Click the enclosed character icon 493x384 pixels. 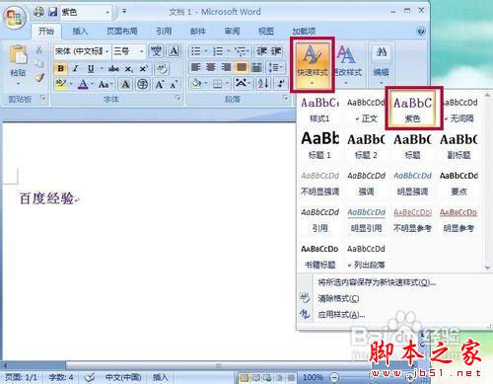point(142,84)
